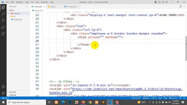Open the Extensions view
Screen dimensions: 187x105
3,34
